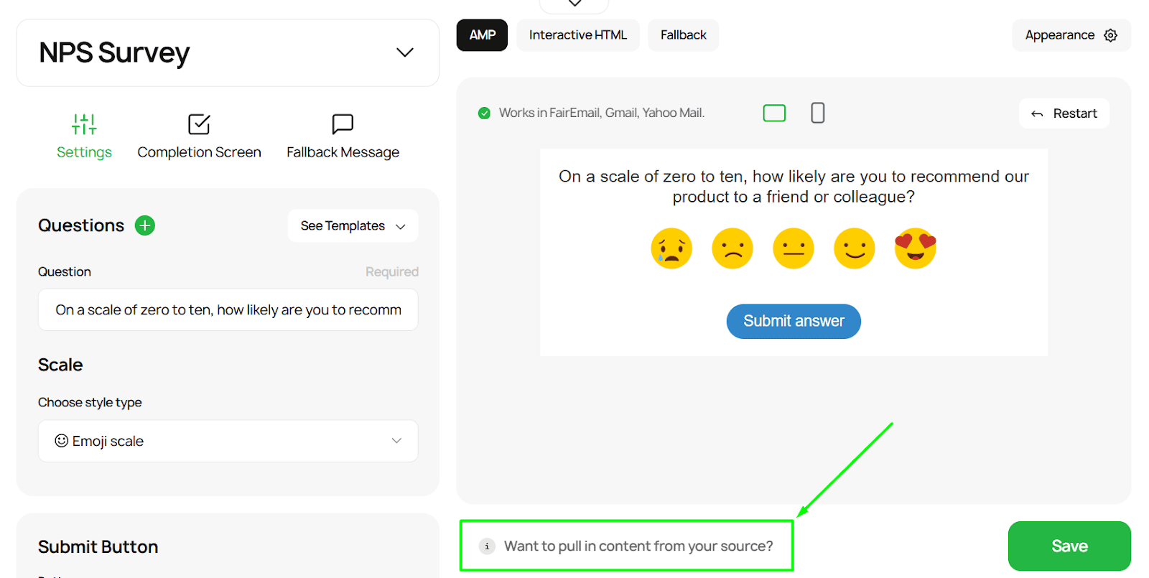This screenshot has height=578, width=1149.
Task: Open the Emoji scale style dropdown
Action: tap(228, 441)
